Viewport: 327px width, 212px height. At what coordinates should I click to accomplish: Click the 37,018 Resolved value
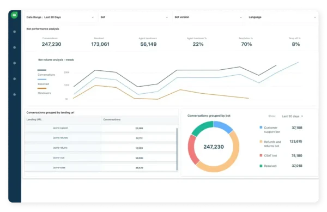[x=297, y=166]
